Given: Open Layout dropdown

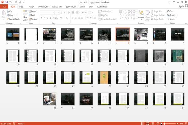Looking at the screenshot, I should [33, 11].
